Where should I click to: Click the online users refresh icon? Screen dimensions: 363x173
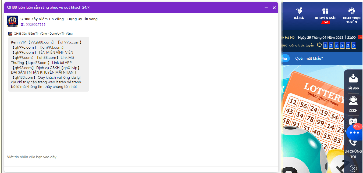point(319,45)
